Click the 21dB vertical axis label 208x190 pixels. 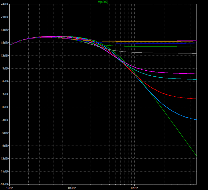click(4, 17)
